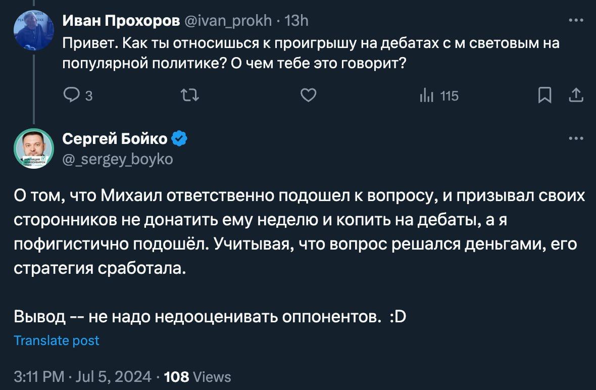This screenshot has width=596, height=390.
Task: Repost Ivan Prokhorov's tweet
Action: (x=190, y=95)
